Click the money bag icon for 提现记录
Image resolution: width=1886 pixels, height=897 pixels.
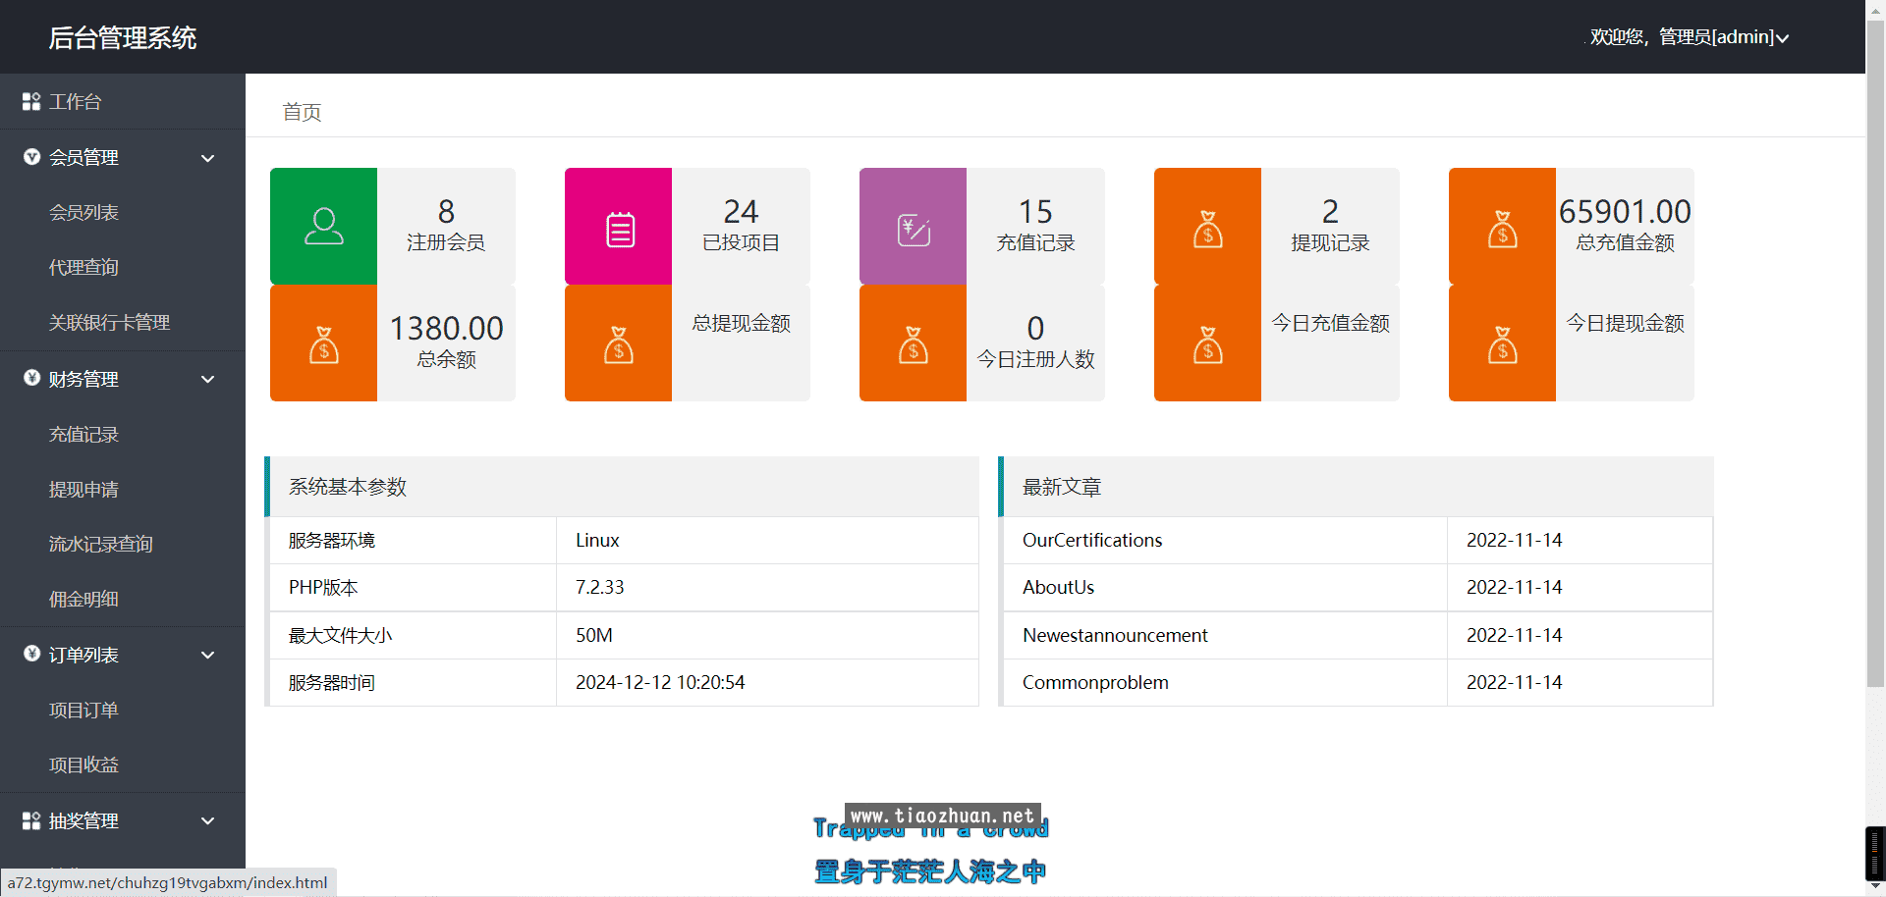(x=1207, y=230)
